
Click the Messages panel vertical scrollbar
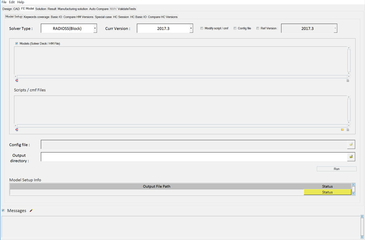362,227
